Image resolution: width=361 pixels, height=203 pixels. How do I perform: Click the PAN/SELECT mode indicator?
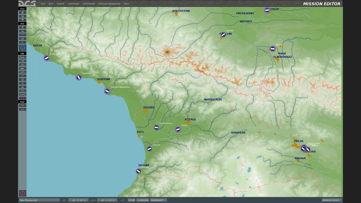click(158, 200)
